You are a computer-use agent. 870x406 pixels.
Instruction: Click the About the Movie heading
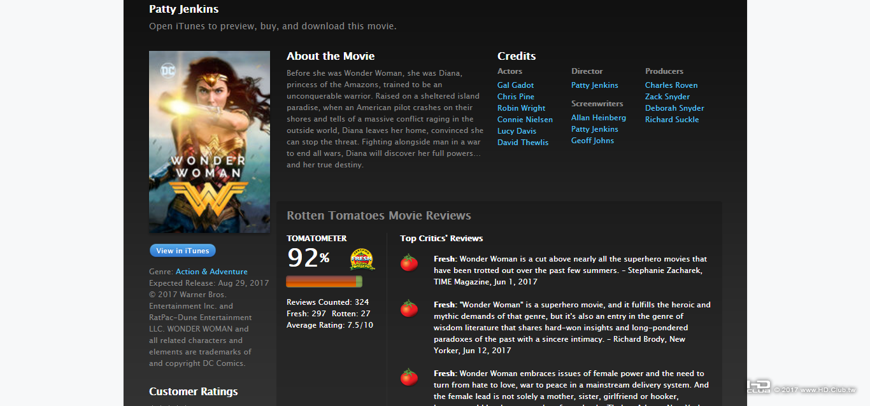click(x=331, y=56)
